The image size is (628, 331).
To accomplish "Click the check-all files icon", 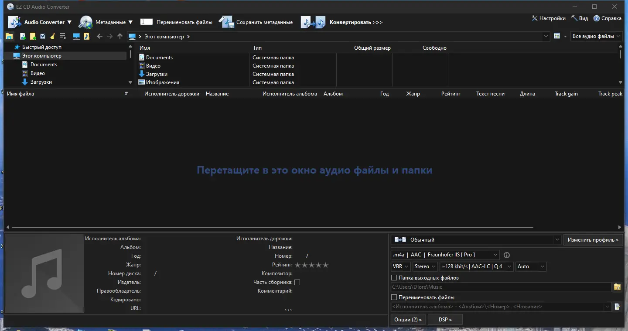I will (43, 37).
